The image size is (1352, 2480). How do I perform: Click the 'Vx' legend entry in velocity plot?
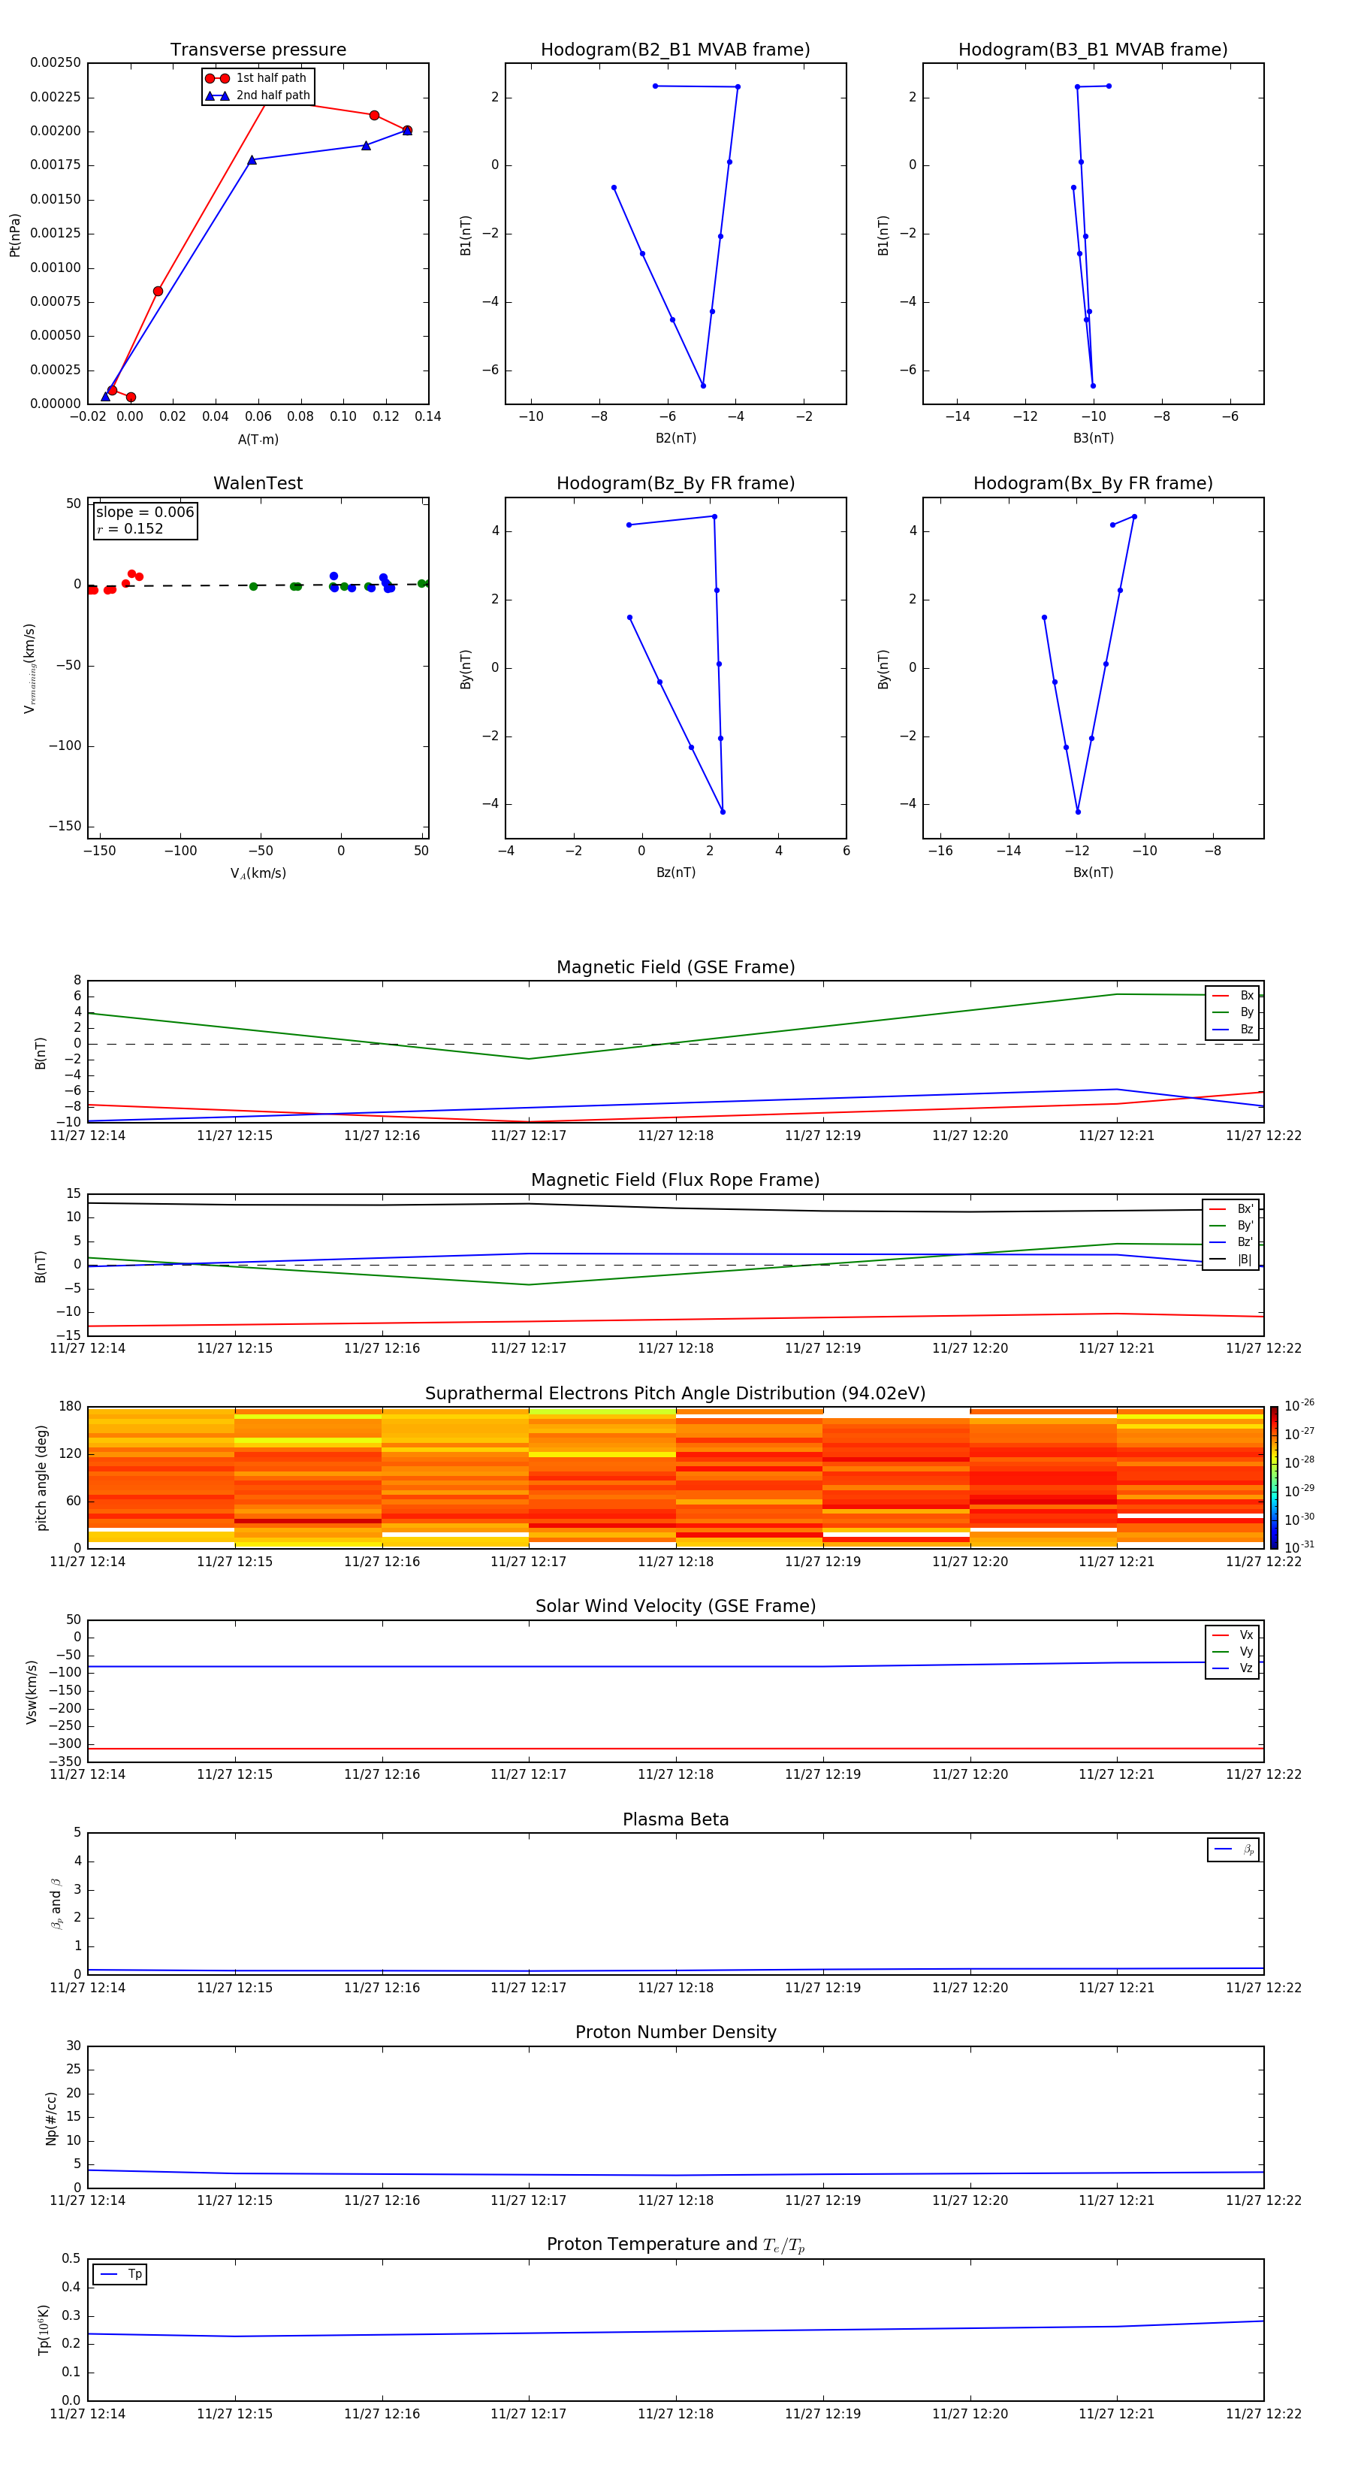tap(1233, 1636)
